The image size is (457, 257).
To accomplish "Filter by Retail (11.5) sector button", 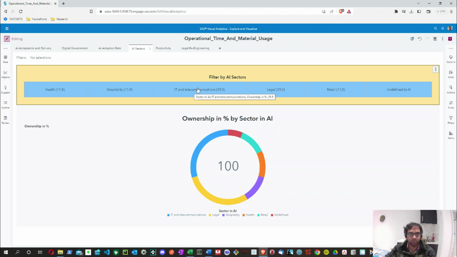I will coord(336,90).
